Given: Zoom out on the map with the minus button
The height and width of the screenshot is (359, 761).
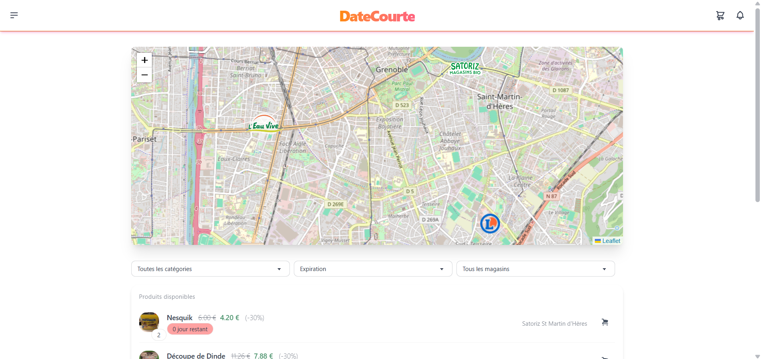Looking at the screenshot, I should click(x=144, y=75).
